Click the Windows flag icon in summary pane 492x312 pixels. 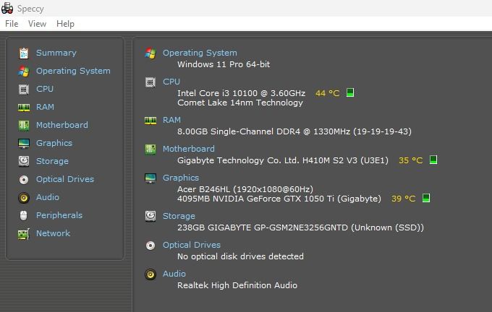150,53
